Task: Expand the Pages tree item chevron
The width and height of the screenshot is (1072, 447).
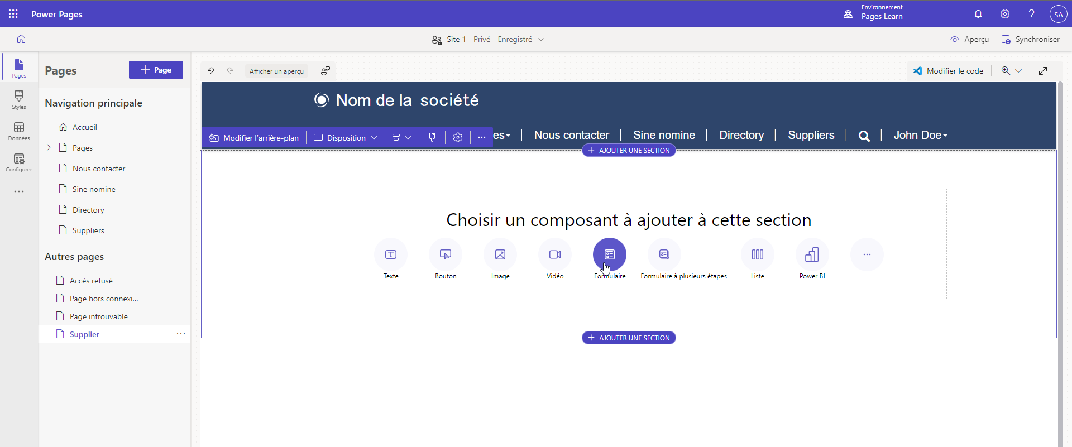Action: click(x=49, y=147)
